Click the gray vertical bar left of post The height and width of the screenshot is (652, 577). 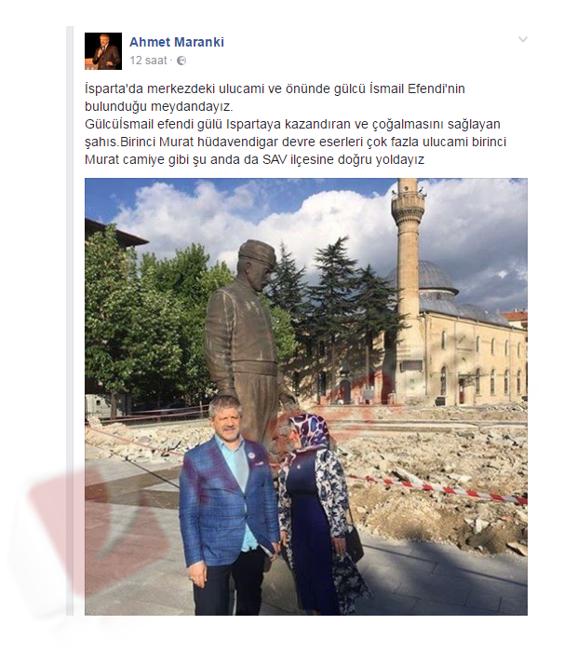click(x=70, y=320)
